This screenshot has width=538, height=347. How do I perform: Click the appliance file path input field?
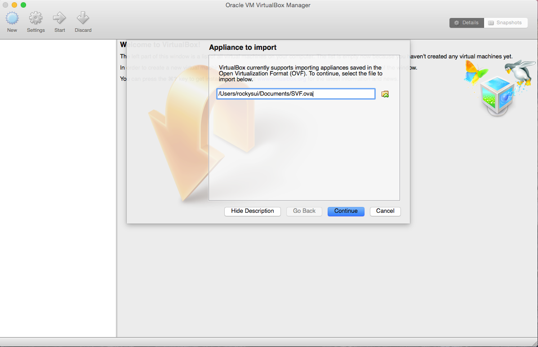(296, 94)
